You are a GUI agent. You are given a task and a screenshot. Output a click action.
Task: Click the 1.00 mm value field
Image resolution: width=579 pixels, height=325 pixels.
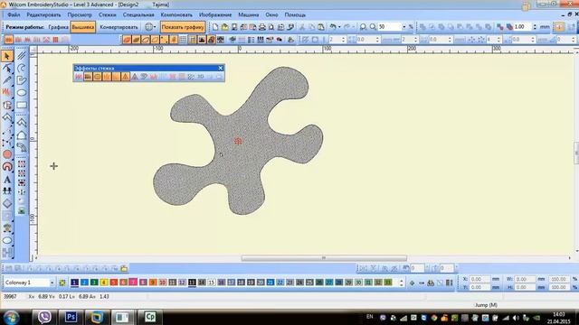coord(522,27)
